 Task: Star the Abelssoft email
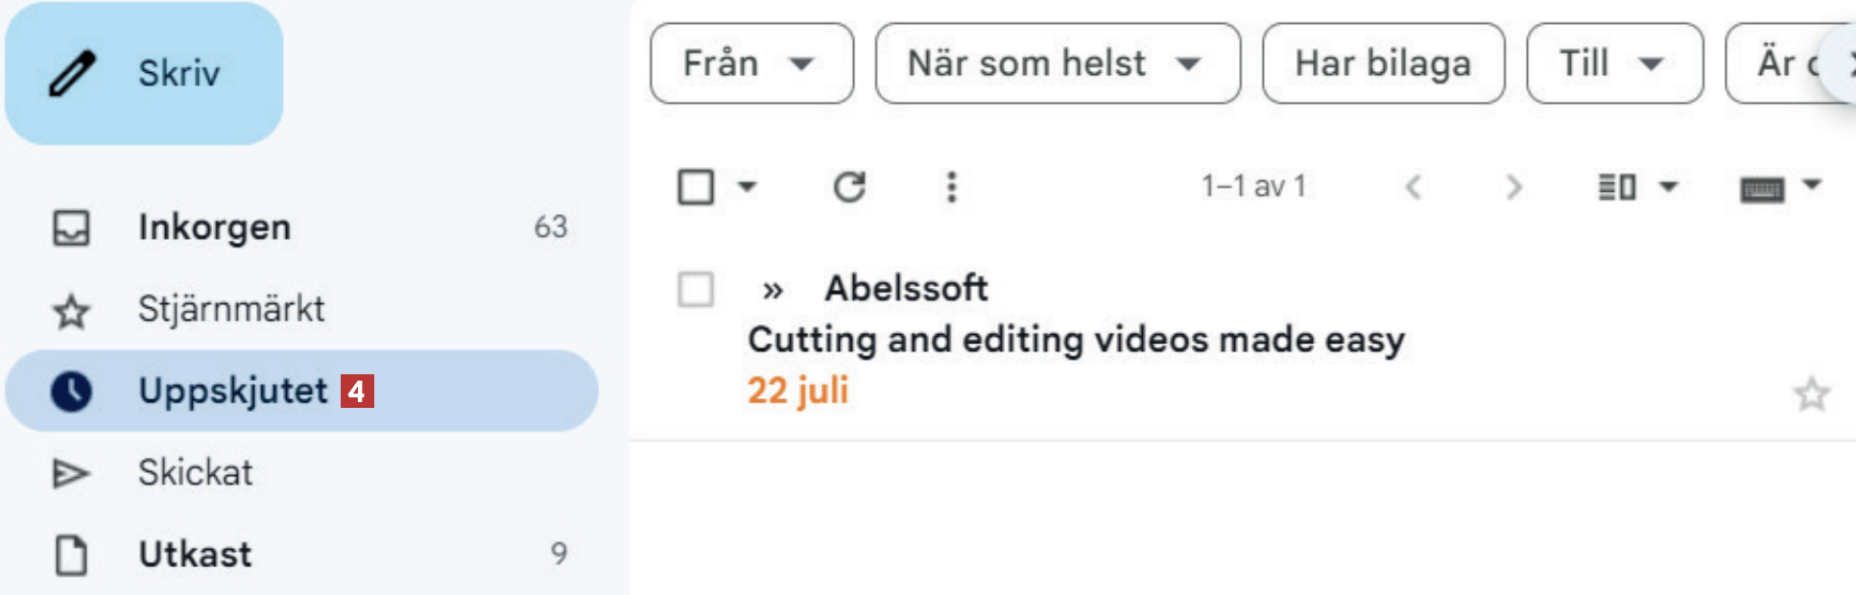(x=1811, y=393)
